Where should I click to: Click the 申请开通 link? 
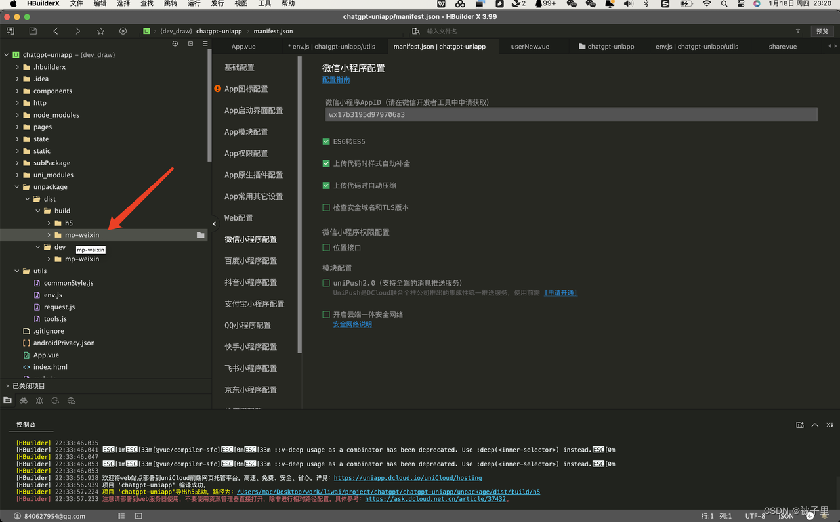(560, 293)
